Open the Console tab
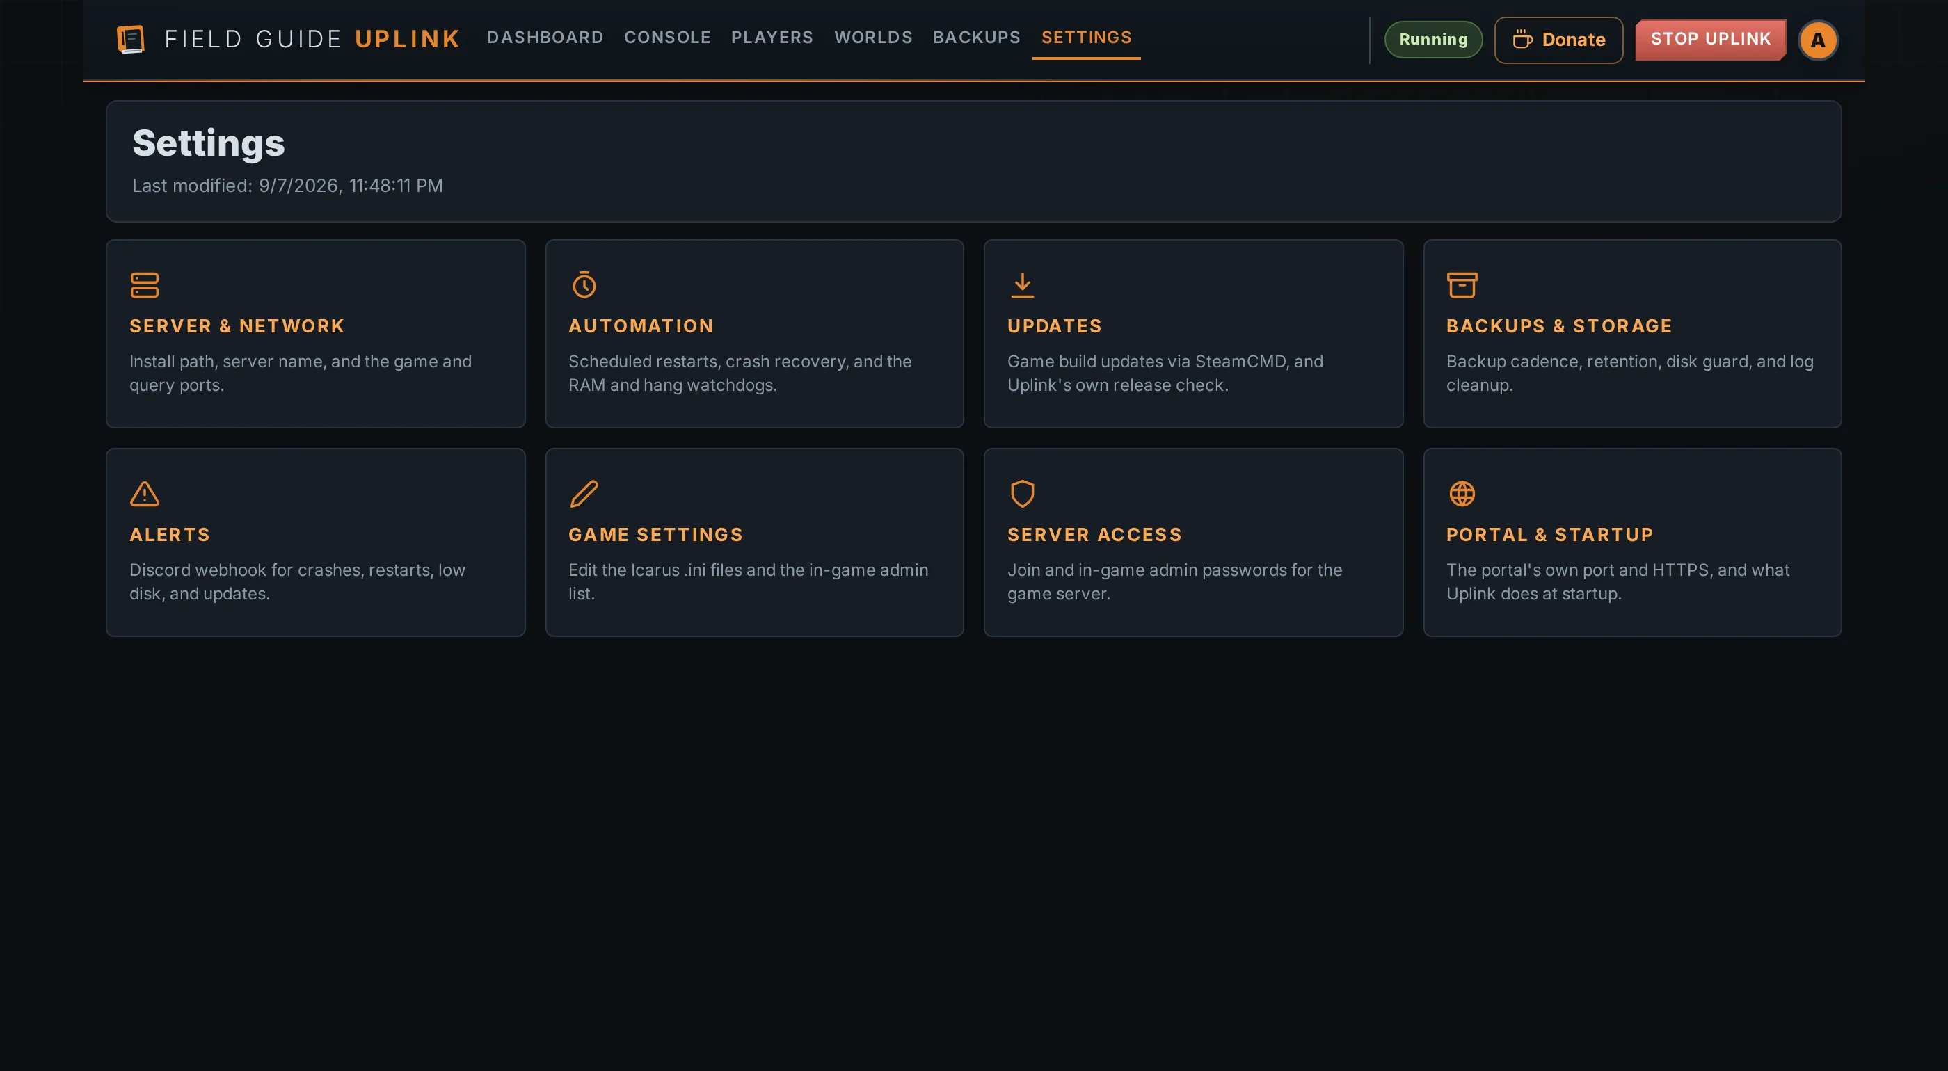The height and width of the screenshot is (1071, 1948). point(667,37)
